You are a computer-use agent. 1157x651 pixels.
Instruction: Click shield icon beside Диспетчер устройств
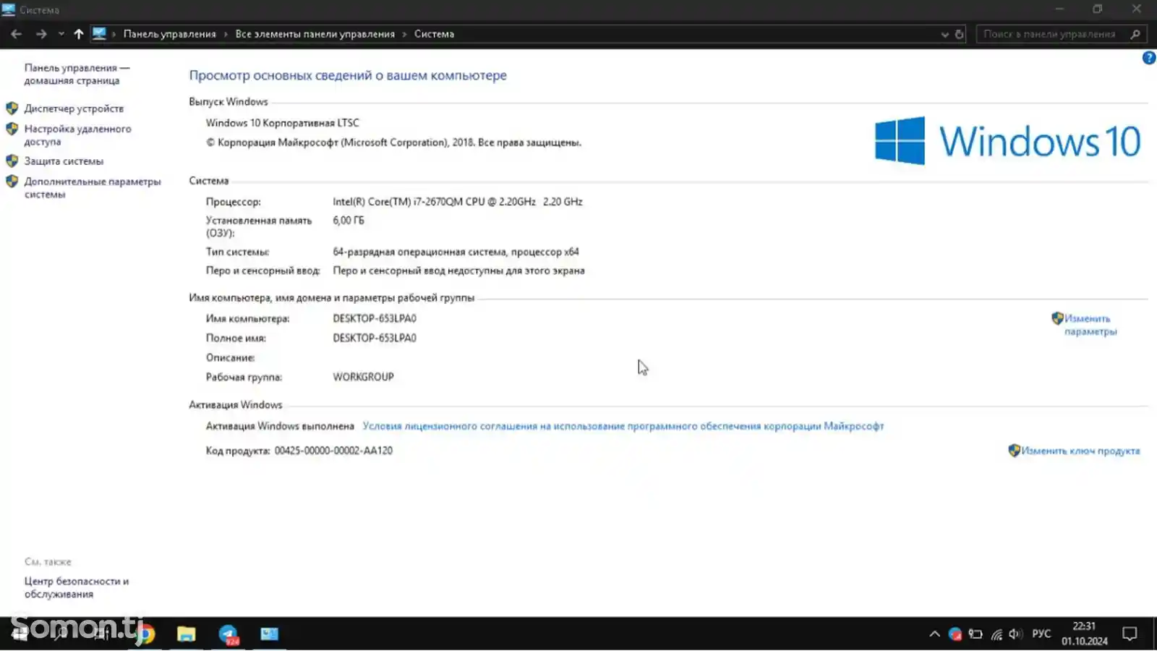[x=12, y=109]
